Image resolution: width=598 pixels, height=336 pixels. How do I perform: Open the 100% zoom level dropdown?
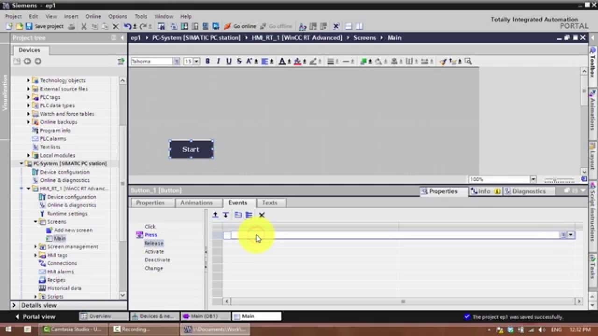pyautogui.click(x=533, y=179)
